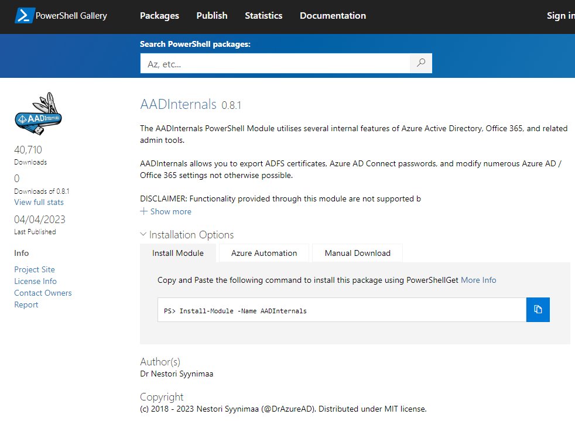The image size is (575, 421).
Task: Open the License Info link
Action: 35,281
